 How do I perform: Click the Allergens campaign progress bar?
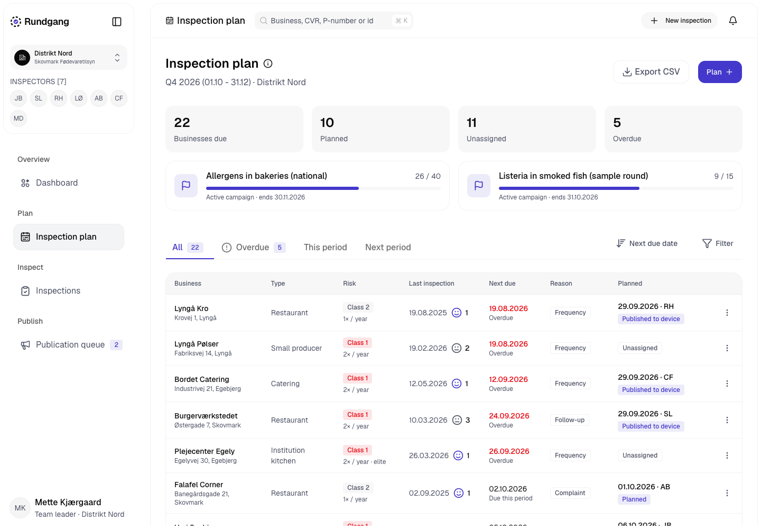[x=323, y=188]
